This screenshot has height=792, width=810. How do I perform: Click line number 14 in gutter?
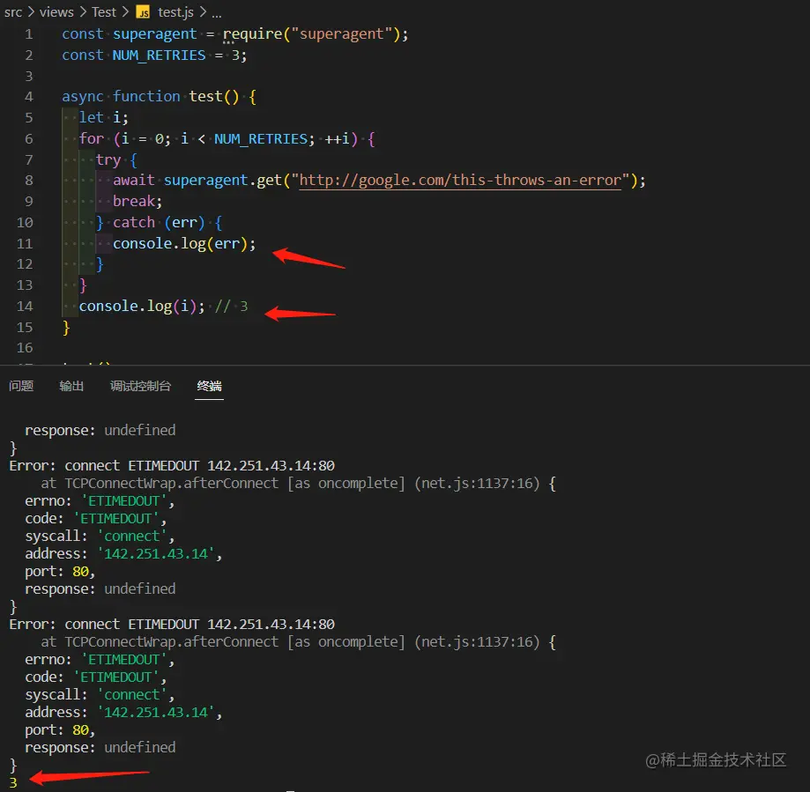click(x=25, y=307)
